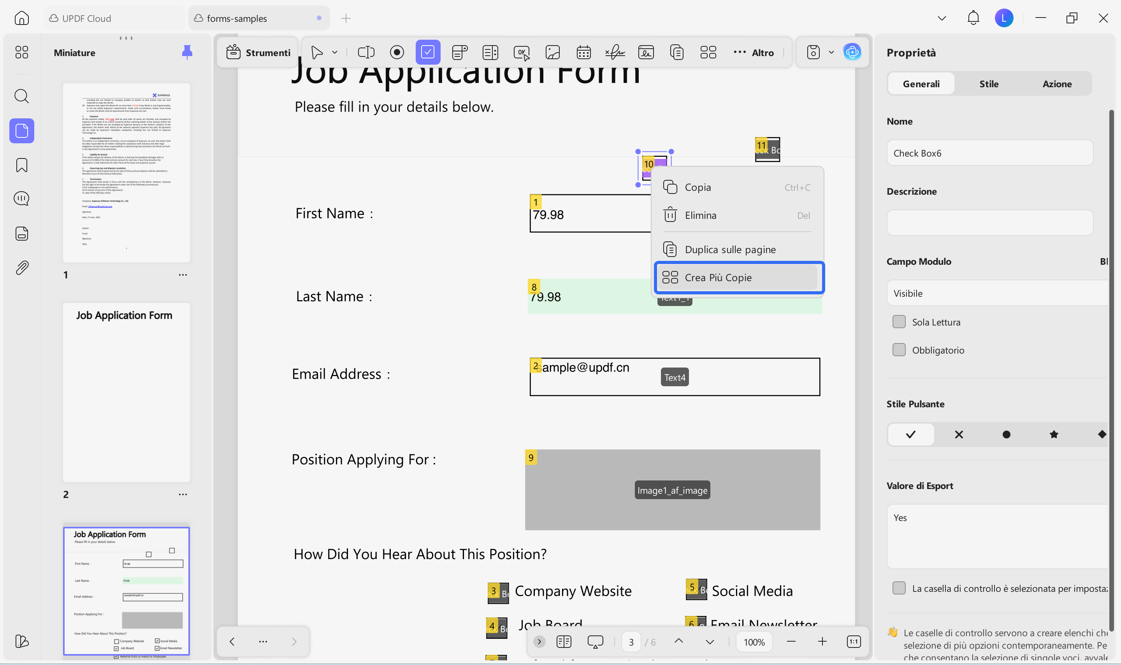
Task: Click the create multiple copies toolbar icon
Action: point(708,53)
